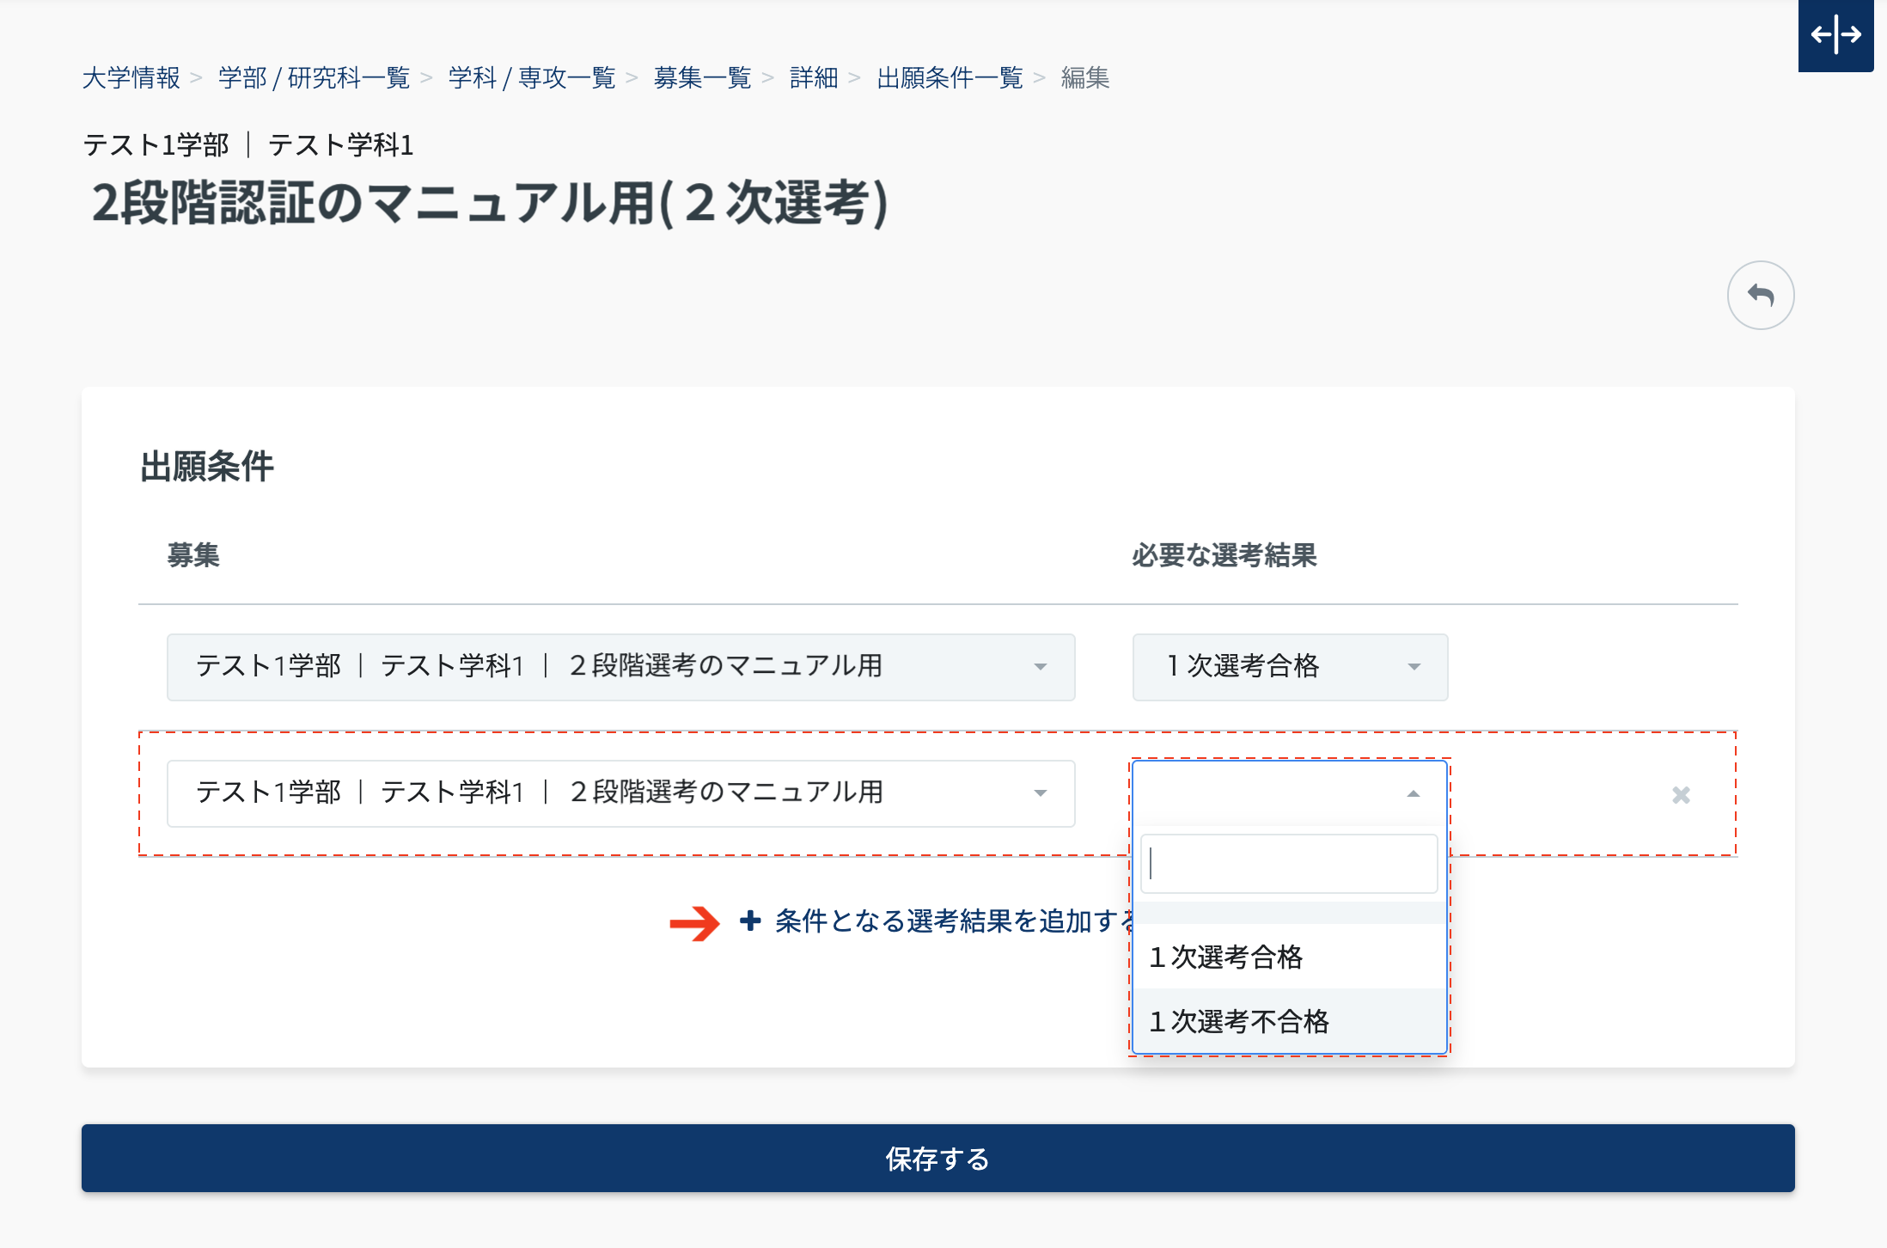1887x1248 pixels.
Task: Go to 大学情報 breadcrumb
Action: [x=131, y=78]
